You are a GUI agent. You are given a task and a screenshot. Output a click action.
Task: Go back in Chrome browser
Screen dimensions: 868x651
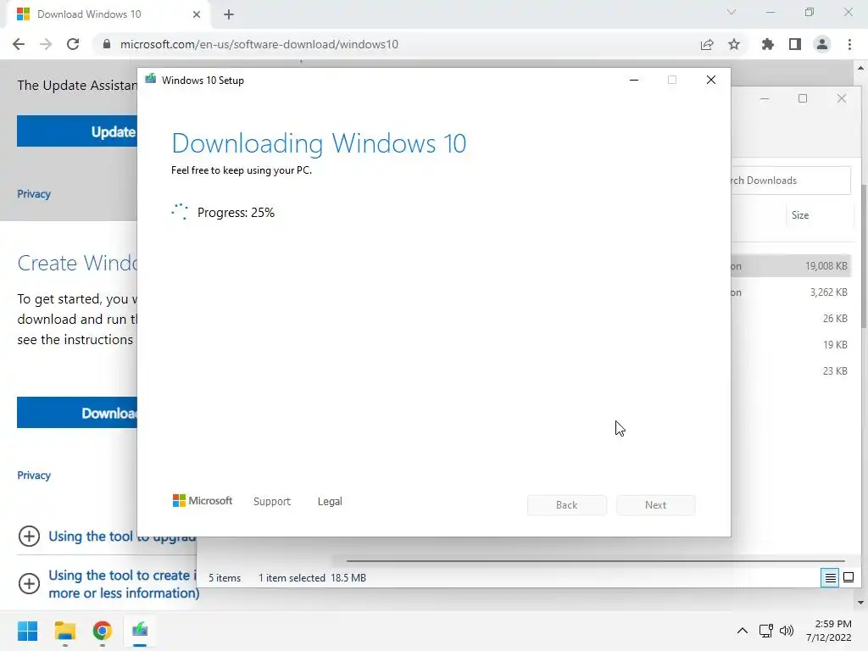19,44
